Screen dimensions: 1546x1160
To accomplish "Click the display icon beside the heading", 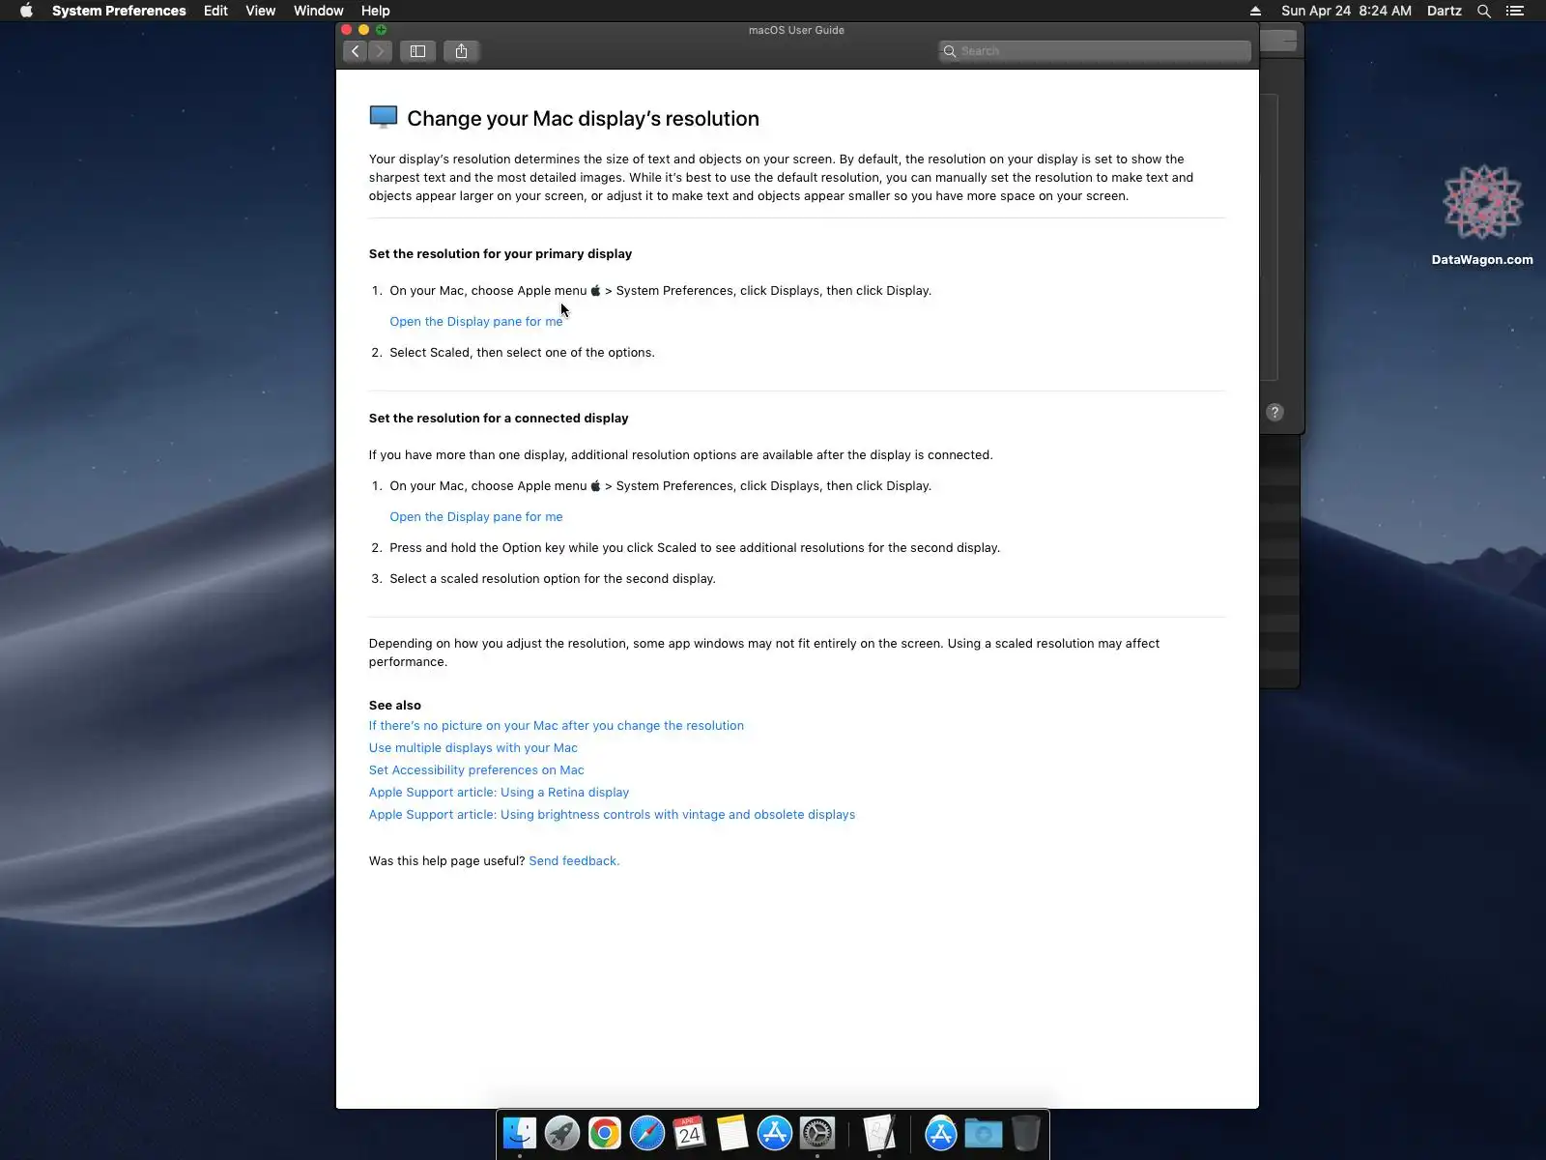I will point(384,117).
